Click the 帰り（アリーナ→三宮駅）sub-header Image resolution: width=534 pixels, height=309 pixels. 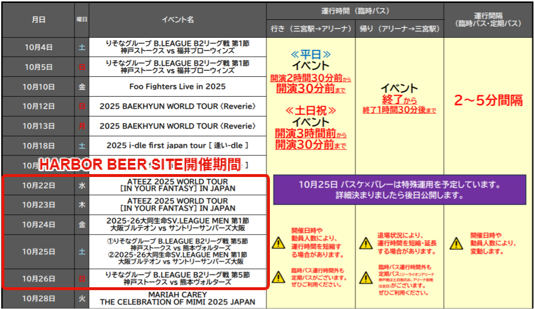[399, 29]
